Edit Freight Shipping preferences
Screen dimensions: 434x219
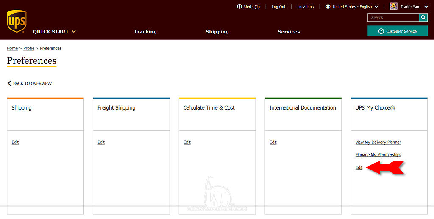click(x=101, y=142)
